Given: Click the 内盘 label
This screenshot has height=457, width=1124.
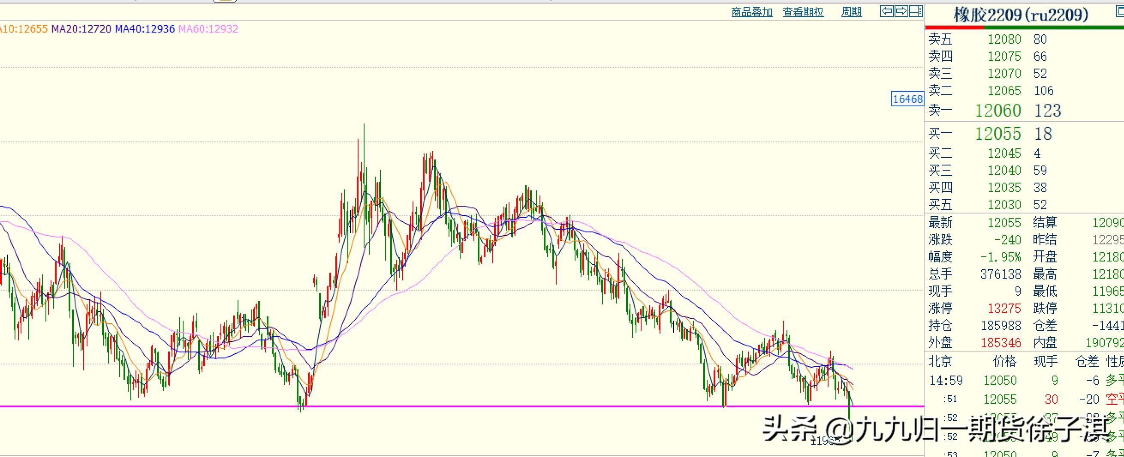Looking at the screenshot, I should pos(1045,343).
